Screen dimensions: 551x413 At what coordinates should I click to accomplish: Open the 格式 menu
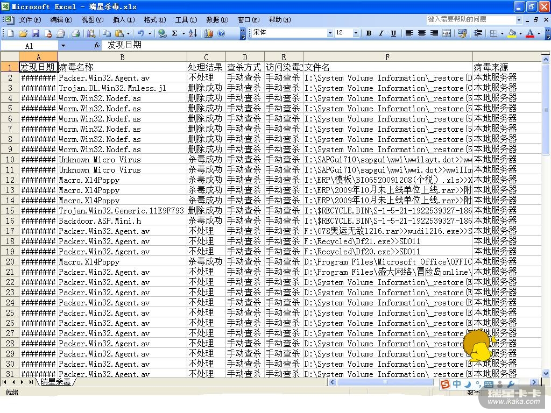click(x=154, y=20)
